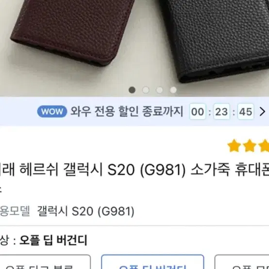269x269 pixels.
Task: Pick the third color option at right edge
Action: 242,262
